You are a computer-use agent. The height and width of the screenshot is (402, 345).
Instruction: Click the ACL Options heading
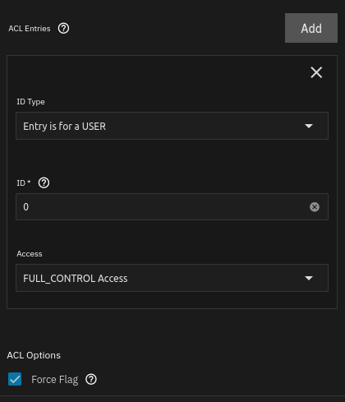34,355
